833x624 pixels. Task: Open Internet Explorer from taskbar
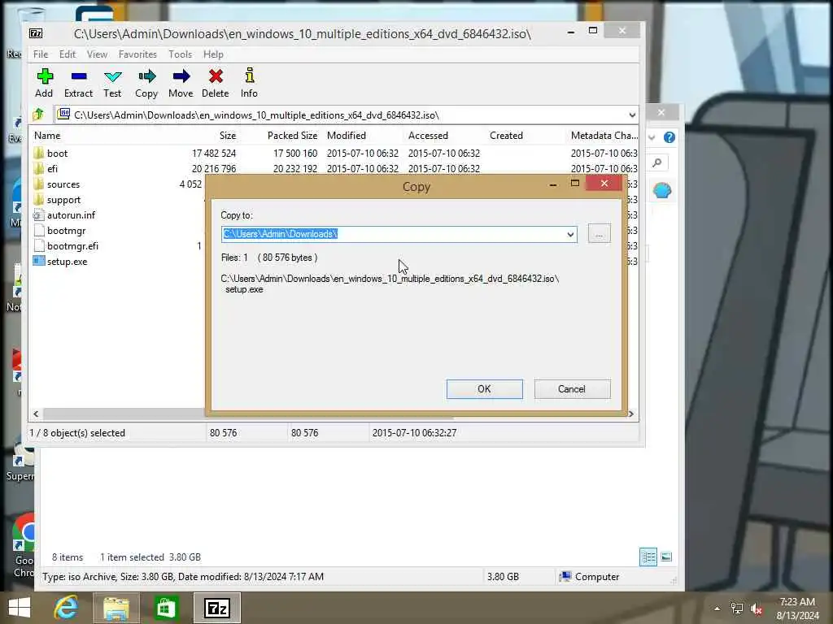point(67,608)
